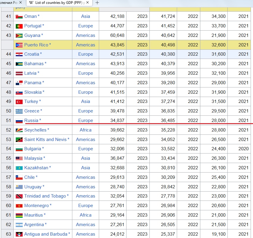253x238 pixels.
Task: Click the asterisk link next to Turkey
Action: coord(40,101)
